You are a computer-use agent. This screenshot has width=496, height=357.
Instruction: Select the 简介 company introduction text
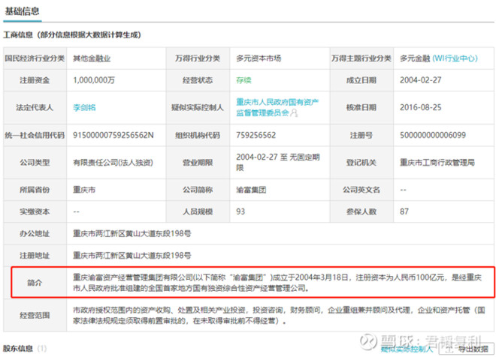[277, 283]
